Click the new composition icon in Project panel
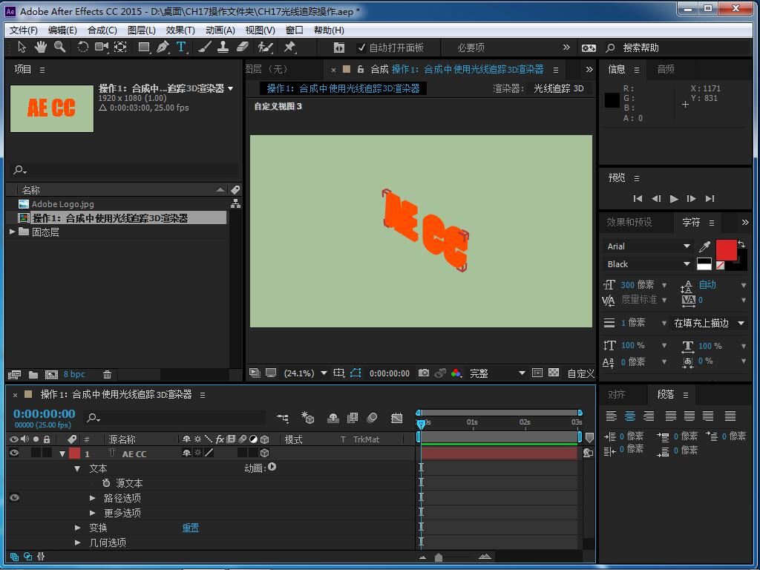This screenshot has width=760, height=570. pos(51,375)
